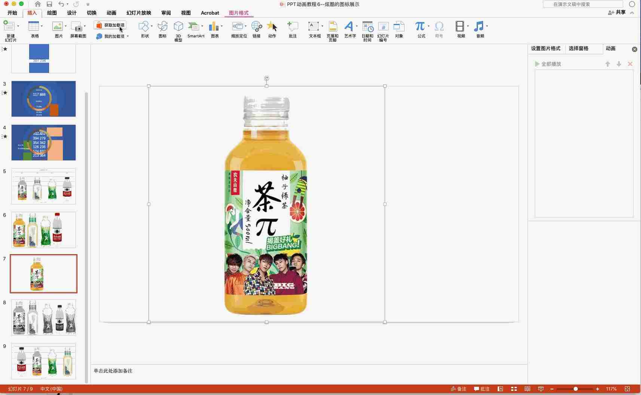This screenshot has width=641, height=395.
Task: Click the Action (动作) icon
Action: click(x=272, y=26)
